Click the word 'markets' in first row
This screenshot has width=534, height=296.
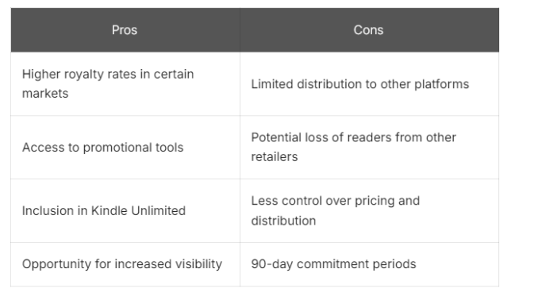pyautogui.click(x=45, y=94)
